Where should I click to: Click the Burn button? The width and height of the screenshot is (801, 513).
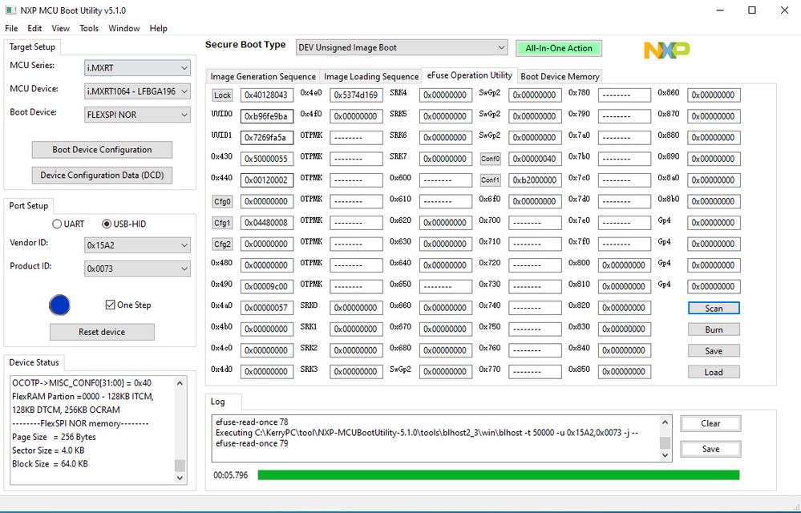714,329
